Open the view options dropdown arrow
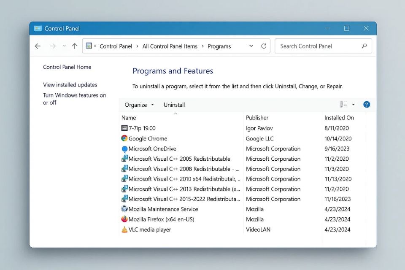The height and width of the screenshot is (270, 405). (x=354, y=105)
